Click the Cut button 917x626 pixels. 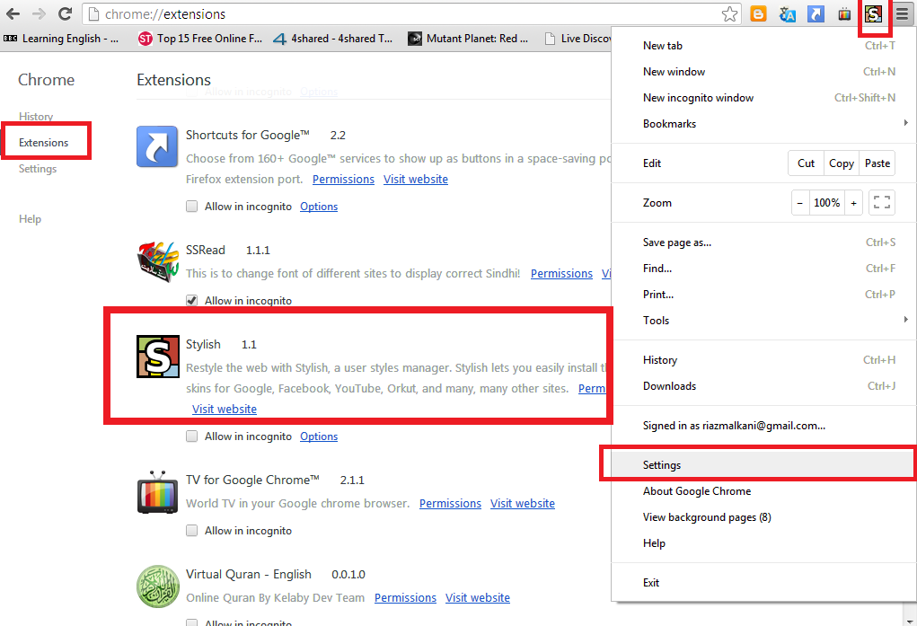(806, 163)
